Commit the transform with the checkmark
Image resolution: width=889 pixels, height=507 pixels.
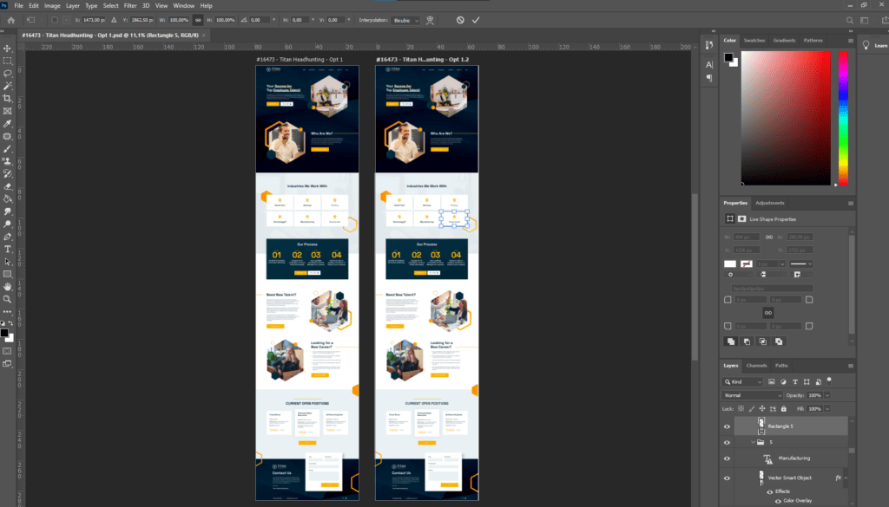pyautogui.click(x=476, y=19)
